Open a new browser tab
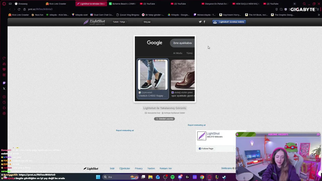 [294, 4]
